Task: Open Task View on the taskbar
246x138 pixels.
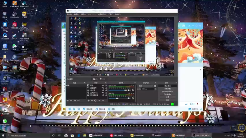Action: click(59, 136)
